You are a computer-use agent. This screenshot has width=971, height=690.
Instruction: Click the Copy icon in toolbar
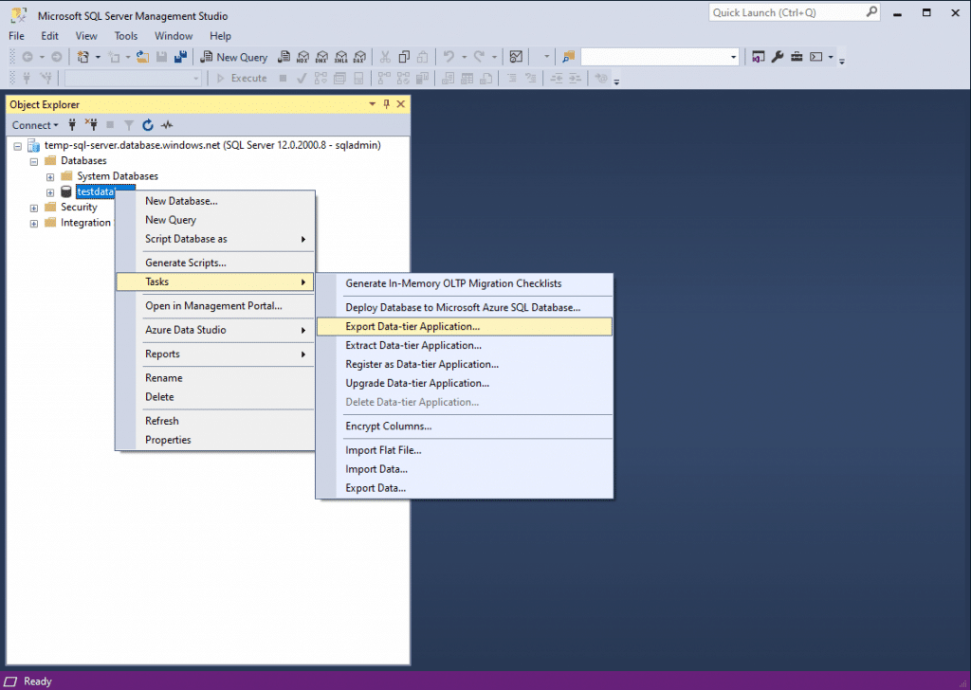click(404, 57)
